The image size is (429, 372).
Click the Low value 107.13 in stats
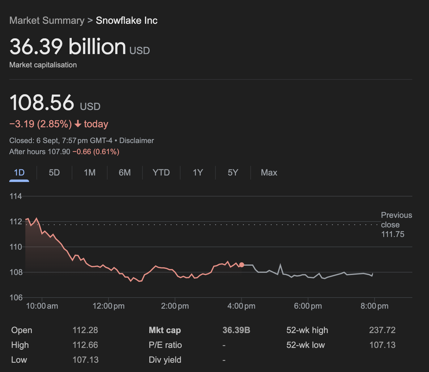click(x=86, y=360)
